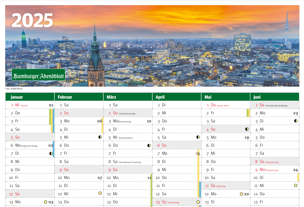The image size is (304, 207).
Task: Click the full moon icon on Januar 13
Action: [46, 202]
